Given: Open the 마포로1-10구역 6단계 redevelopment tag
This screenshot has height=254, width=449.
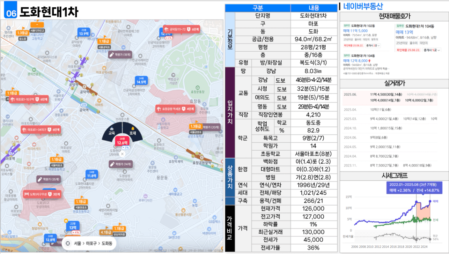Looking at the screenshot, I should pos(29,99).
